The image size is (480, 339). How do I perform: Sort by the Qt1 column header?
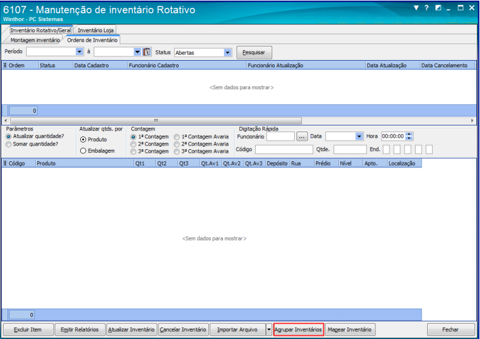[145, 163]
